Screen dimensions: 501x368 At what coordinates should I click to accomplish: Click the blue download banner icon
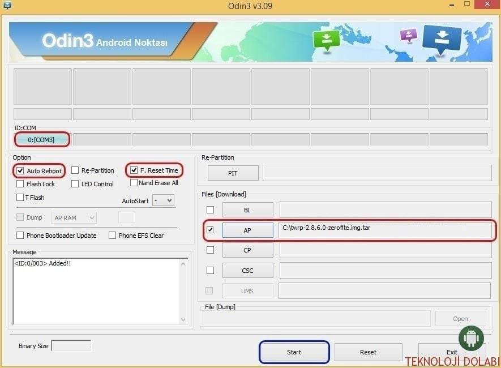(x=442, y=39)
